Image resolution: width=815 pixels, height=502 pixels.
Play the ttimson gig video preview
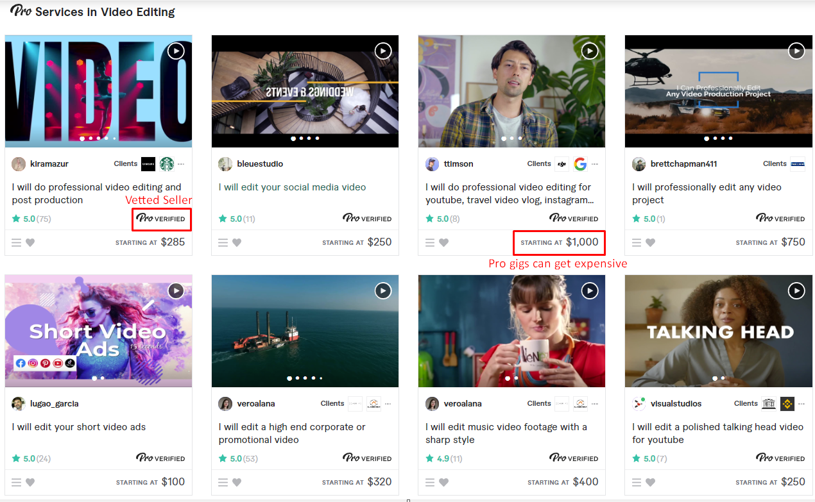590,51
